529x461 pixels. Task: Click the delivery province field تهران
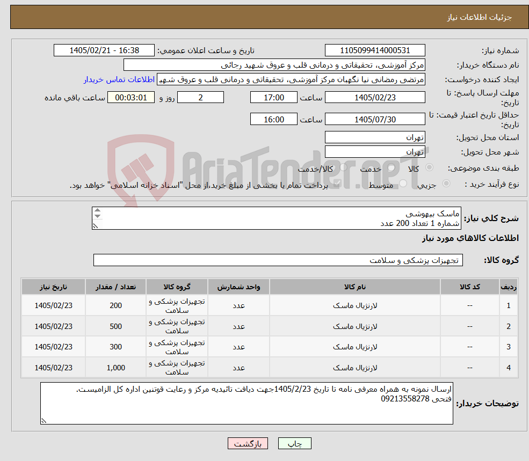[375, 137]
